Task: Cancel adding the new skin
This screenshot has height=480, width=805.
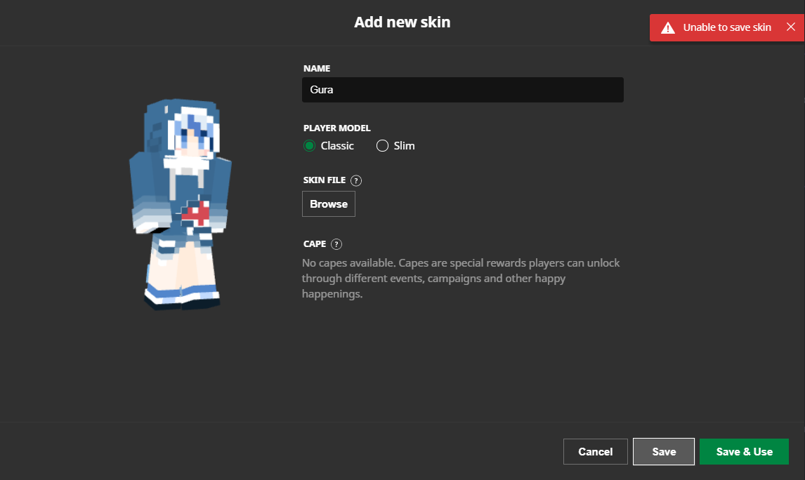Action: [x=596, y=452]
